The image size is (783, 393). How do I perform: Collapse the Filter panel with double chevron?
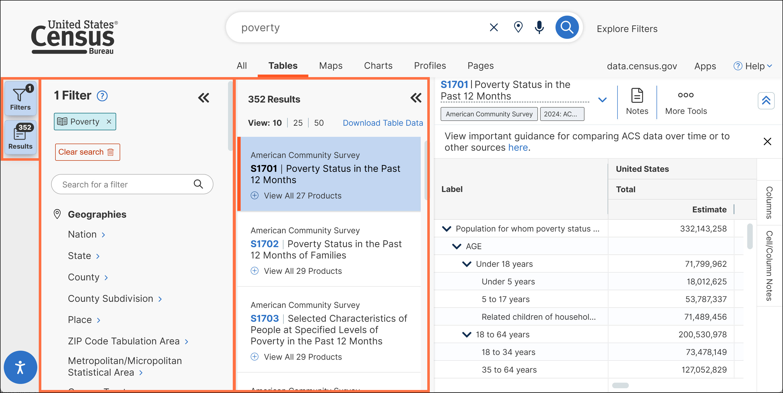[x=204, y=98]
